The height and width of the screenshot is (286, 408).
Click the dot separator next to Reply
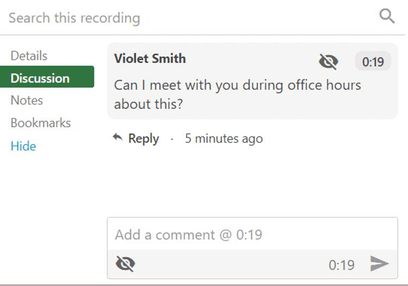click(x=172, y=139)
